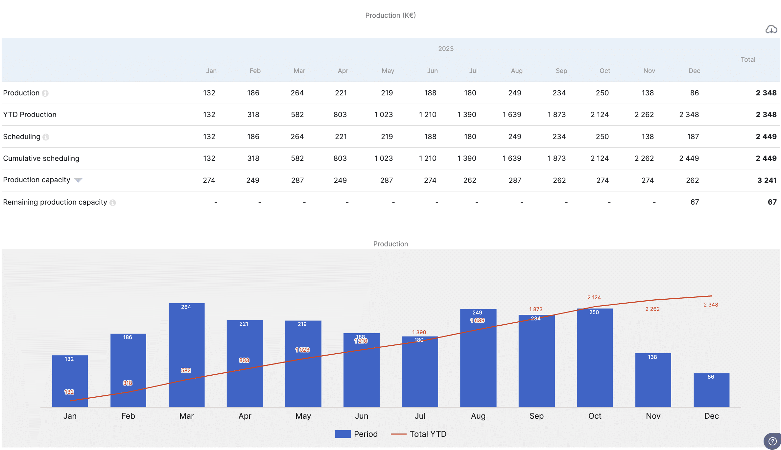Click the Production total value 2 348
The height and width of the screenshot is (450, 781).
(x=766, y=93)
